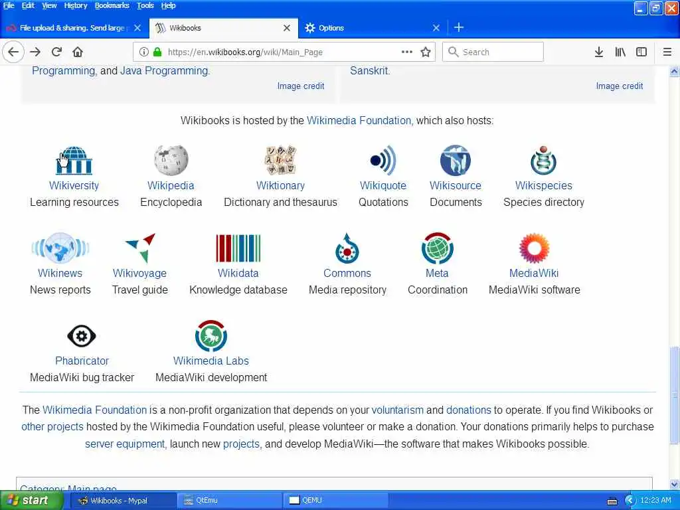Click the Commons logo icon
680x510 pixels.
347,248
